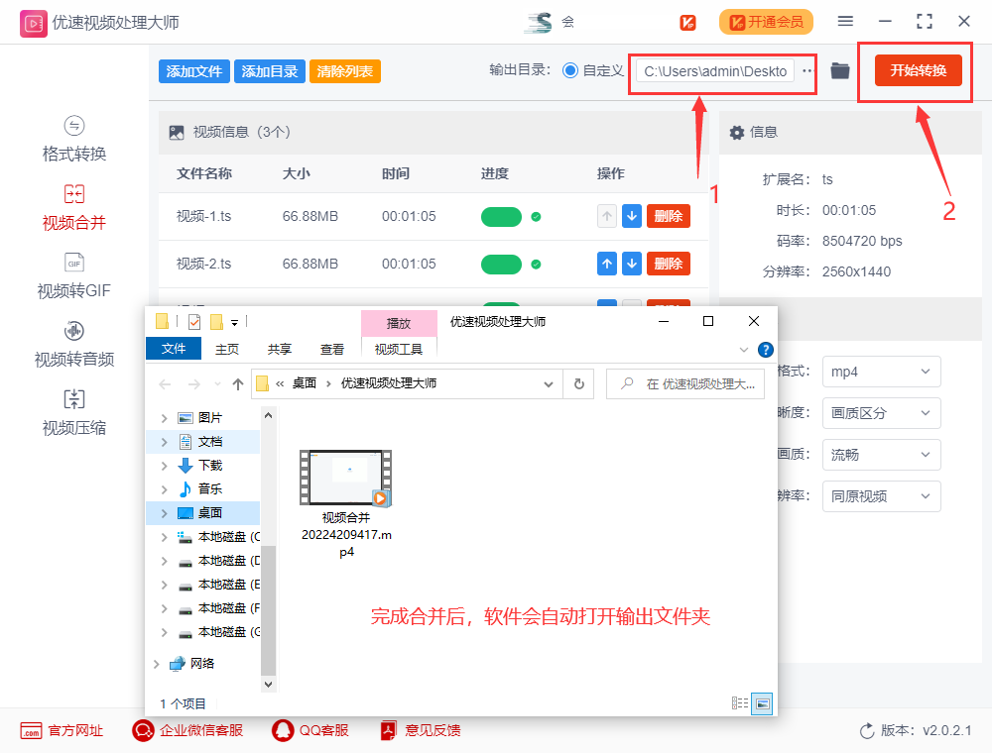Open the mp4 output format dropdown
This screenshot has height=753, width=992.
point(881,371)
